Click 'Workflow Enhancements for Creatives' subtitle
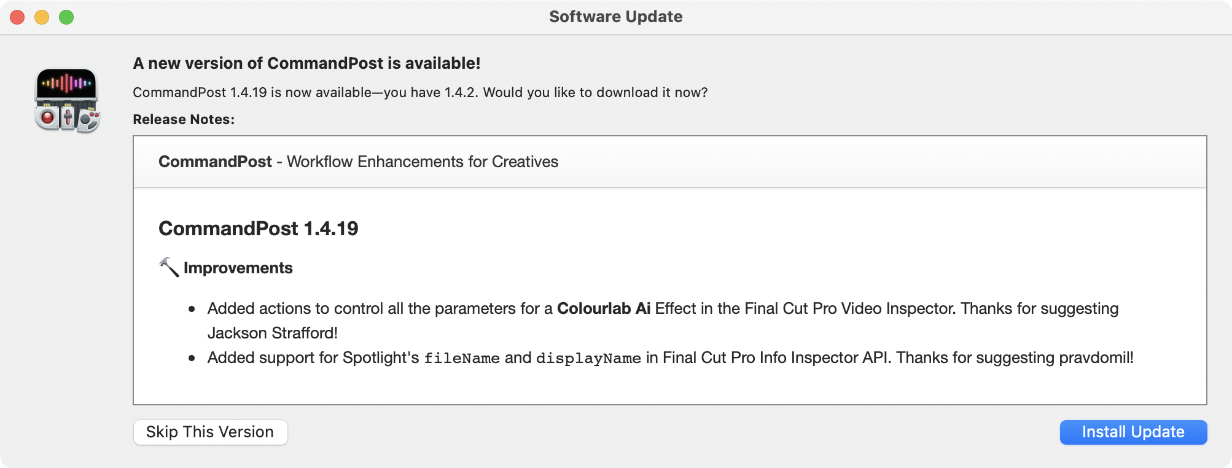 [422, 162]
